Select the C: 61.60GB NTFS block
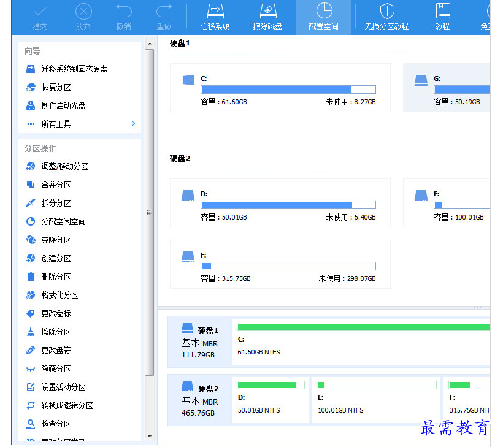 coord(361,342)
